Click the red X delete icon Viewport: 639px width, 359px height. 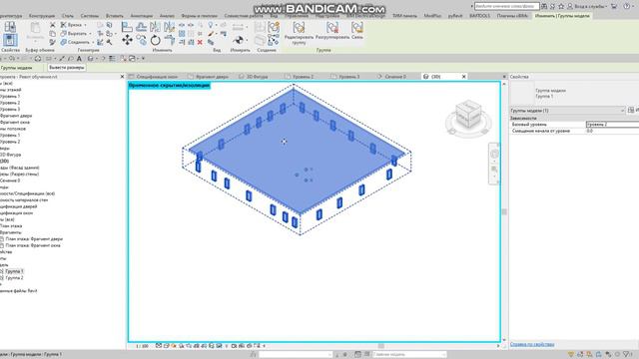click(200, 42)
